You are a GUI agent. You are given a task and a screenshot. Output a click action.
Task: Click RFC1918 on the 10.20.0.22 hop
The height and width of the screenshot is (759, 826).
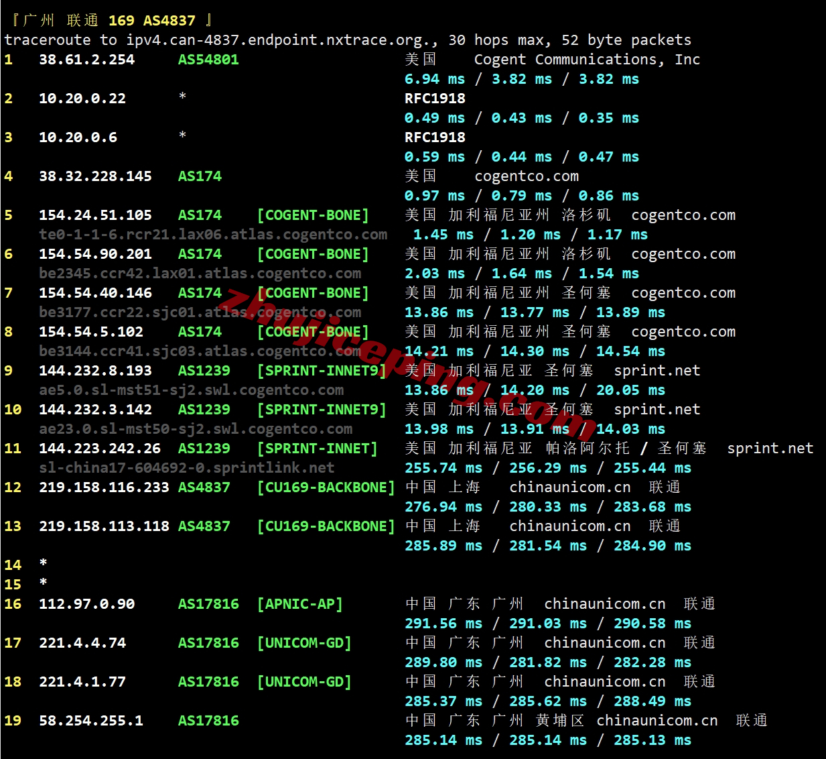pos(435,99)
